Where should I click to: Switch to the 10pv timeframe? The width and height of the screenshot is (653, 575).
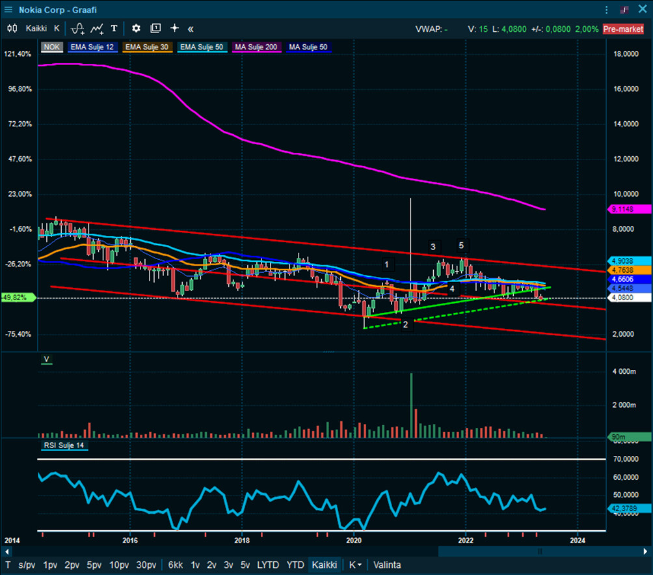coord(118,565)
